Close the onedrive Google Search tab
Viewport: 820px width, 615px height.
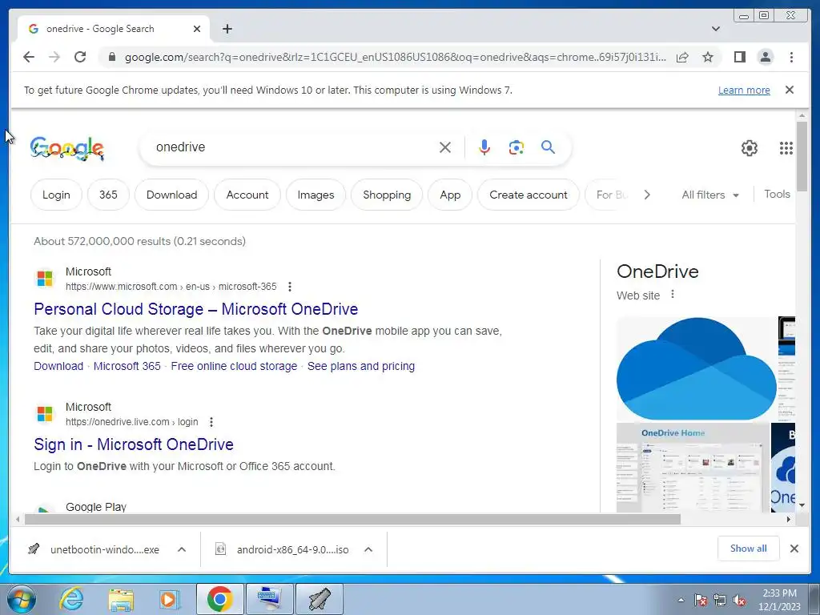(x=197, y=29)
